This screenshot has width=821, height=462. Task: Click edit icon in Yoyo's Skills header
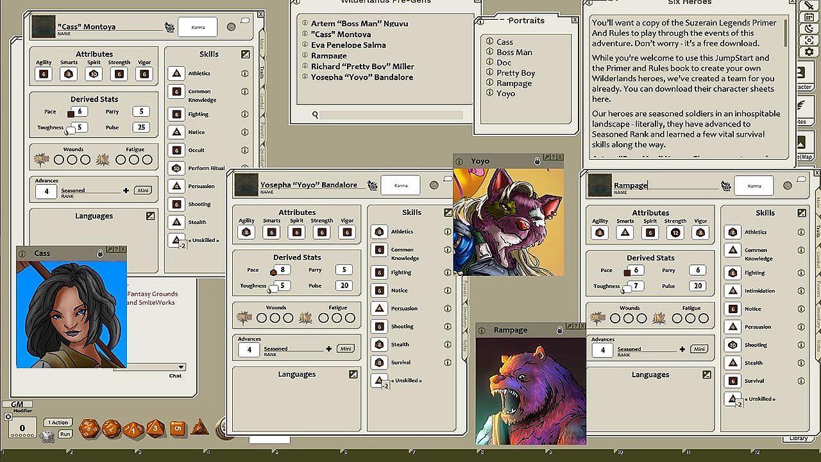448,212
